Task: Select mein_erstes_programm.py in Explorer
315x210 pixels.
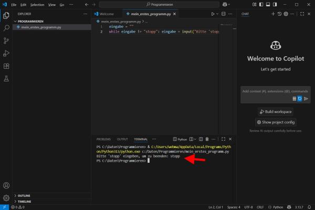Action: [52, 27]
